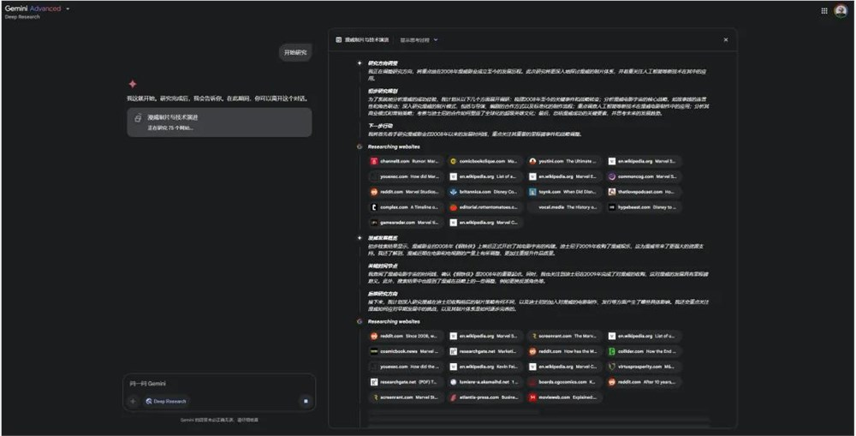
Task: Close the research panel with the X
Action: (726, 39)
